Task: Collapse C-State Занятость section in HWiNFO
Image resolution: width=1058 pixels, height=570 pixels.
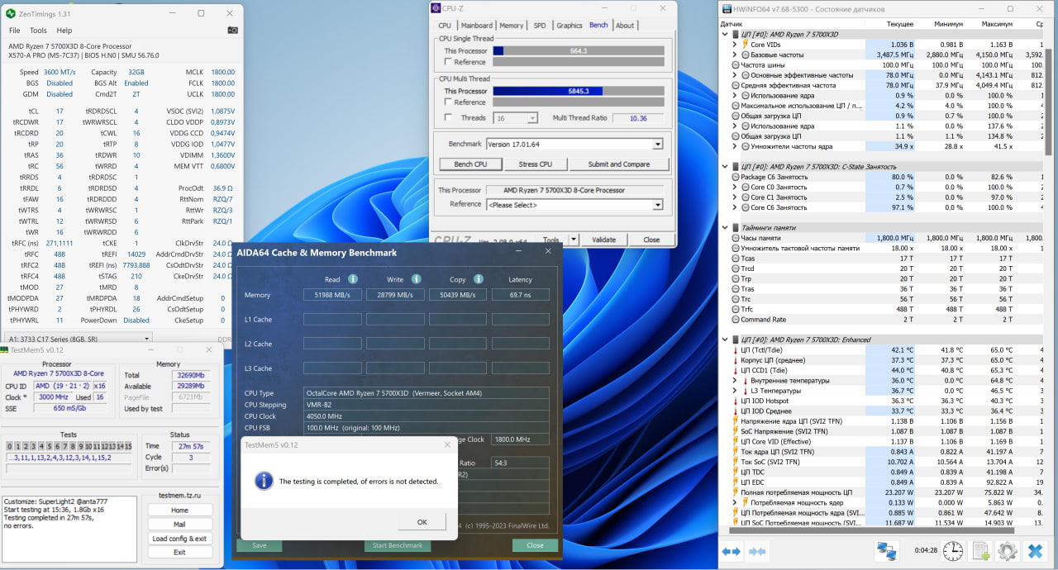Action: point(725,167)
